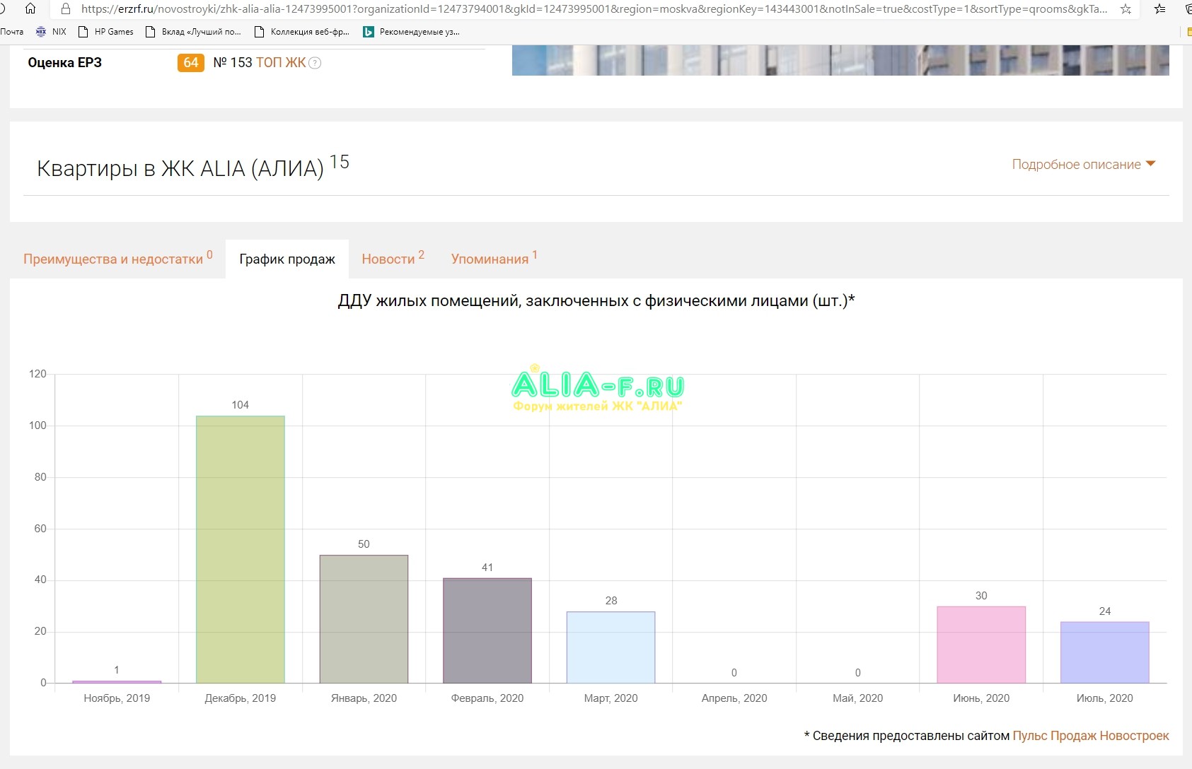
Task: Click the building photo thumbnail
Action: [840, 60]
